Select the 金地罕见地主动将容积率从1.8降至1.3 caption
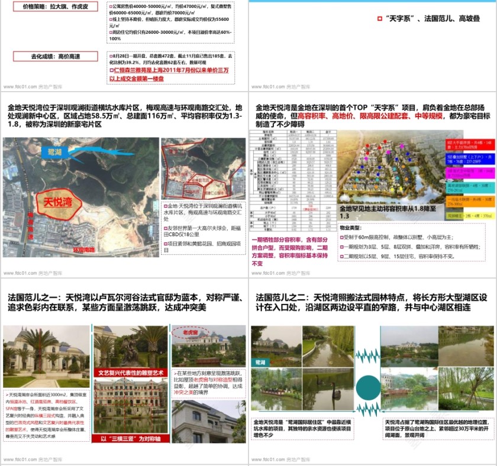This screenshot has width=497, height=466. [x=388, y=209]
